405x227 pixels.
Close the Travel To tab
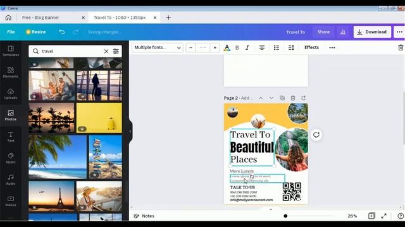point(155,18)
